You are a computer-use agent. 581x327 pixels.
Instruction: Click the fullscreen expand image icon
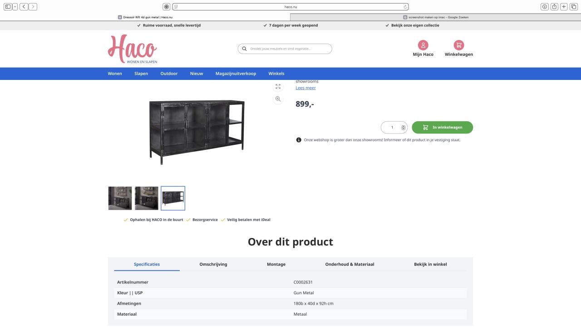(278, 86)
